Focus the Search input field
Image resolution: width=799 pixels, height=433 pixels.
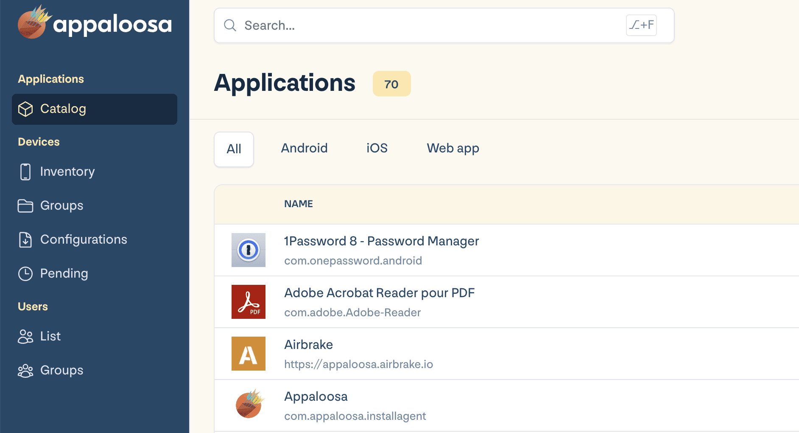[x=444, y=25]
